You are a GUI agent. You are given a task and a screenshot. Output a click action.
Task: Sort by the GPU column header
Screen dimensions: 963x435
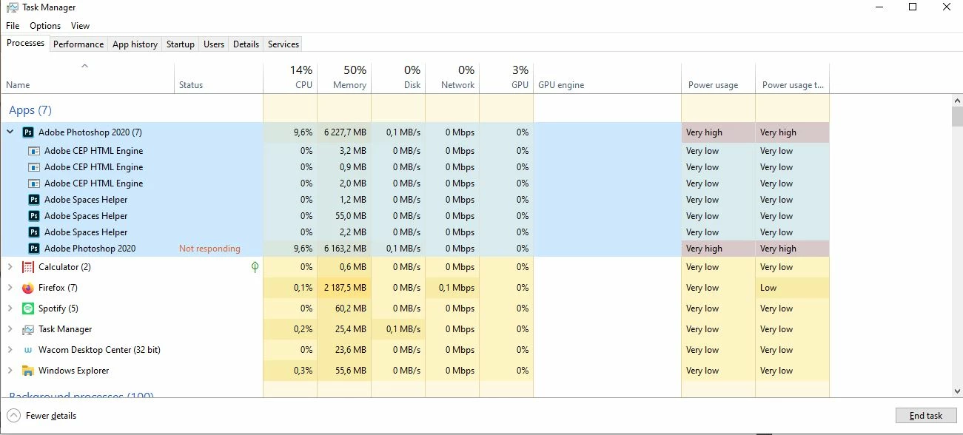[506, 77]
